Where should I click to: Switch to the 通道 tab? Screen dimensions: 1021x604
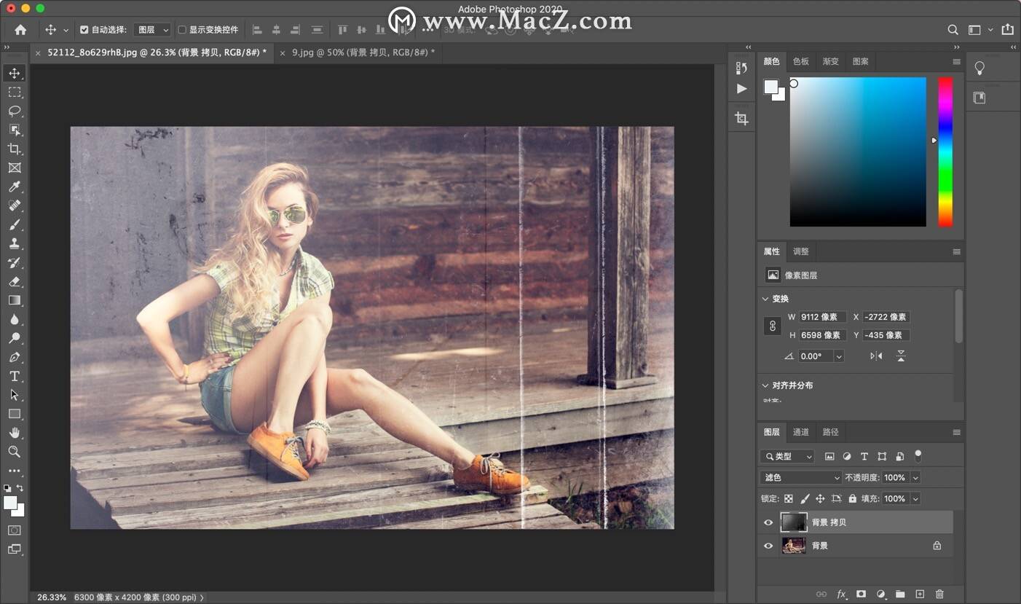(x=801, y=432)
